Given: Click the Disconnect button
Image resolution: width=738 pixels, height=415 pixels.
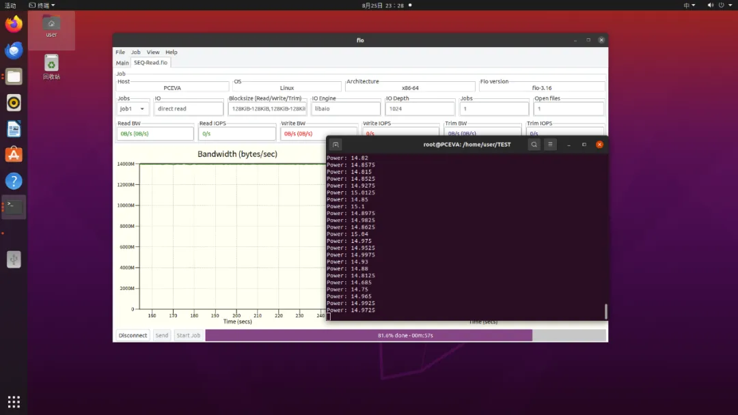Looking at the screenshot, I should pyautogui.click(x=133, y=335).
